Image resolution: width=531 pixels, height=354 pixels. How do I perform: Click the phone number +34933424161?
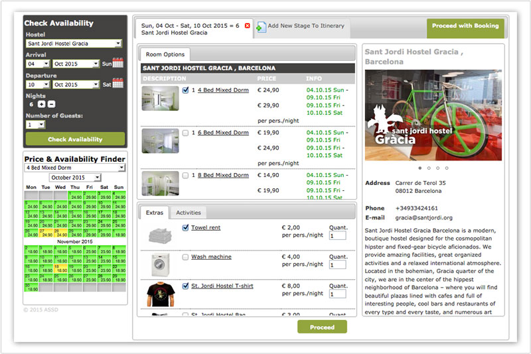pyautogui.click(x=417, y=208)
